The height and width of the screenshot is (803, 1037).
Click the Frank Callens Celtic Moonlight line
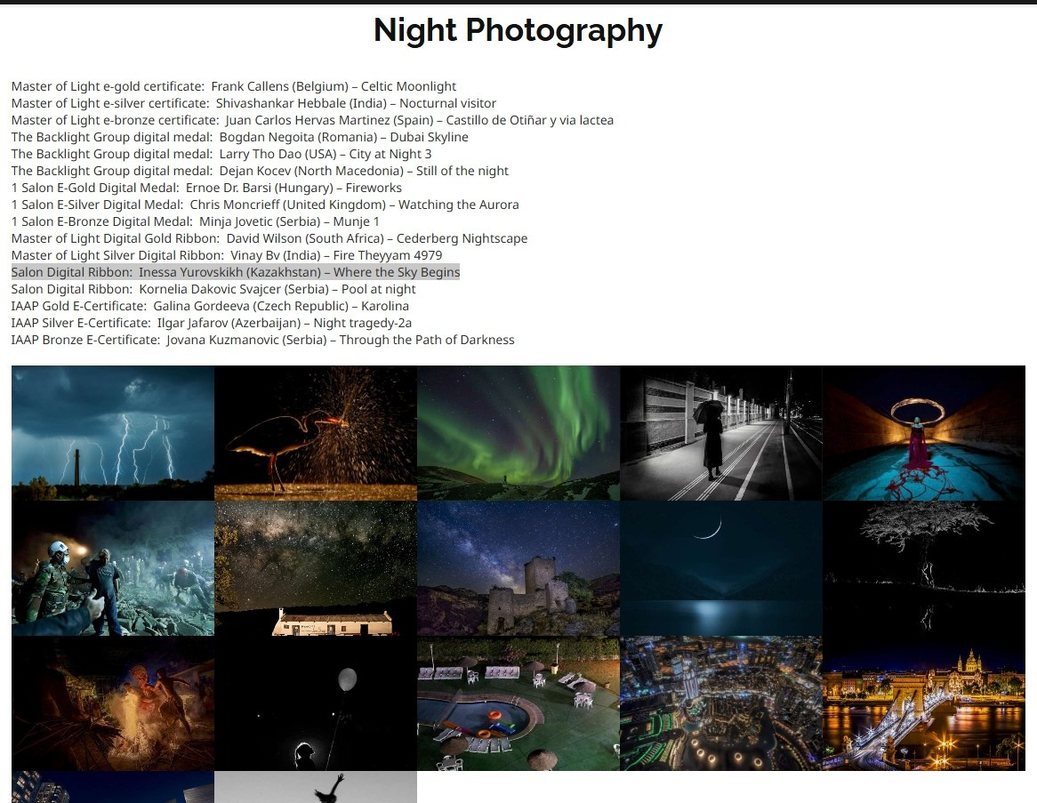234,86
